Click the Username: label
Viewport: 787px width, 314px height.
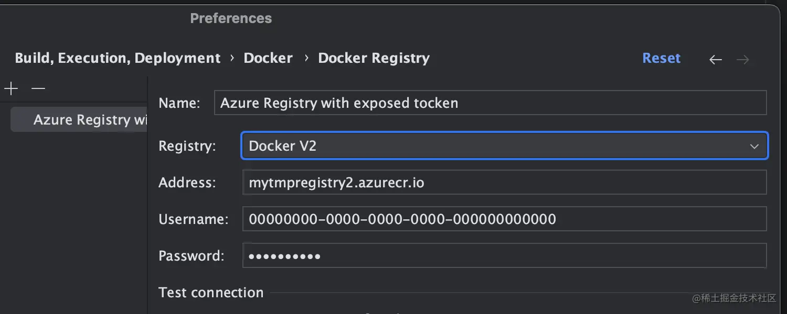[x=193, y=219]
